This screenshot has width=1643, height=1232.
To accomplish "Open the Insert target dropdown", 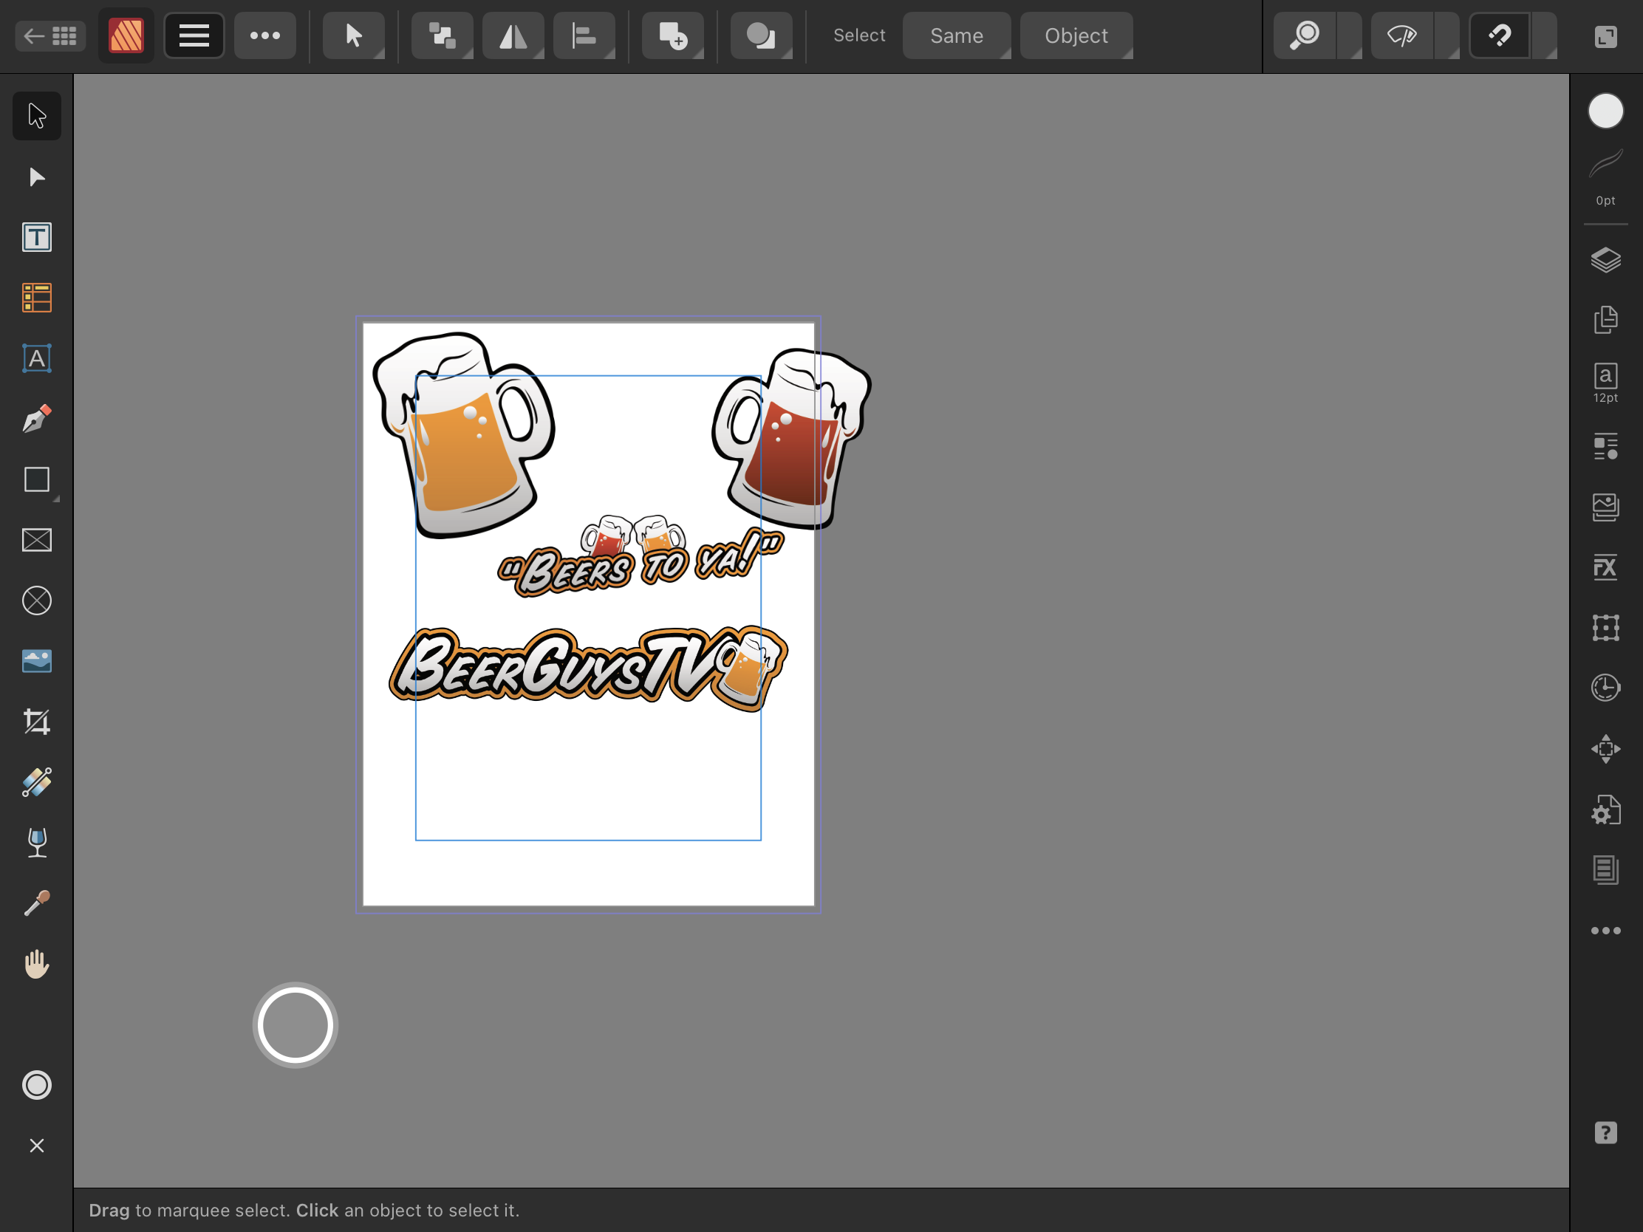I will coord(673,35).
